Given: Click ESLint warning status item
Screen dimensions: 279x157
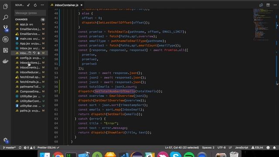Looking at the screenshot, I should point(257,148).
